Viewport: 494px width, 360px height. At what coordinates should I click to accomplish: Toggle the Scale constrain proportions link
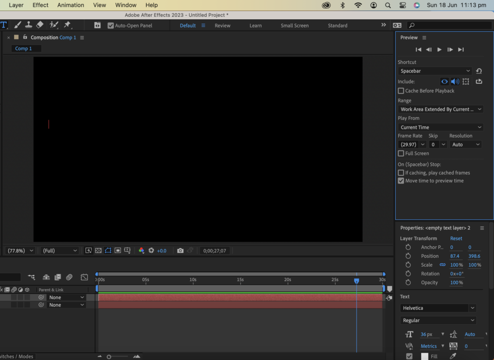pos(442,265)
